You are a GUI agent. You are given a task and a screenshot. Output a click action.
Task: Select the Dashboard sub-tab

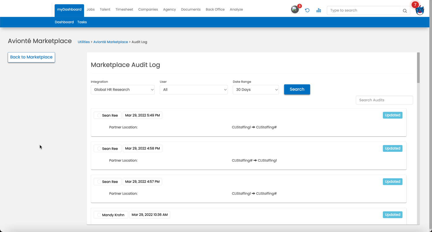pos(64,22)
